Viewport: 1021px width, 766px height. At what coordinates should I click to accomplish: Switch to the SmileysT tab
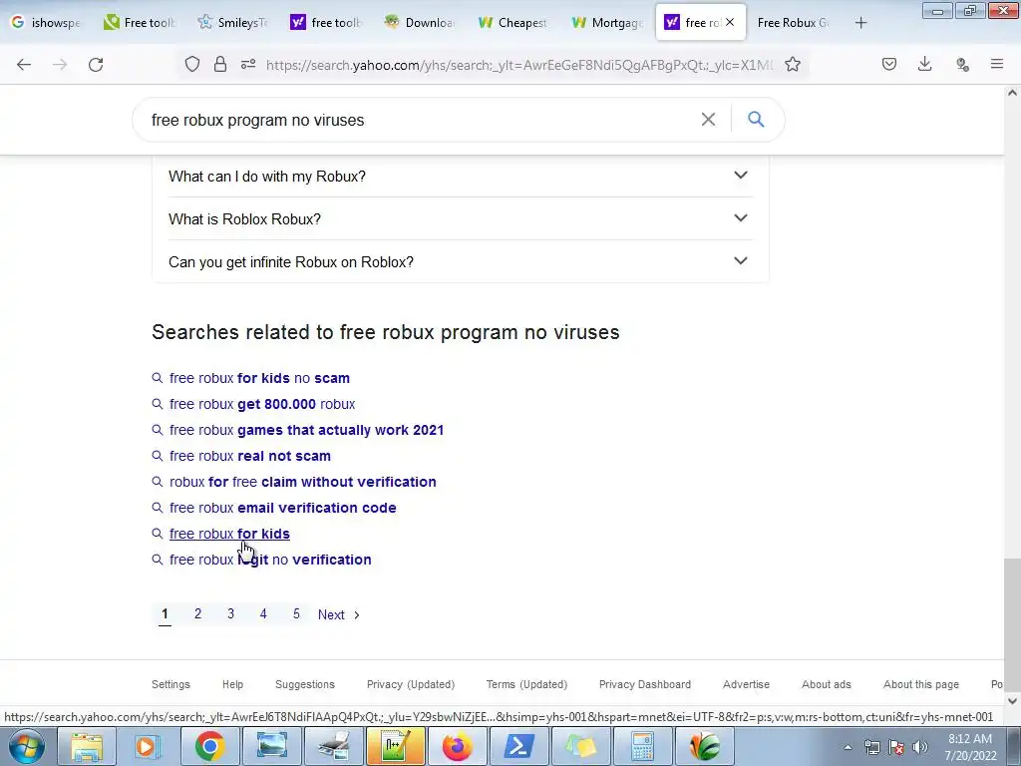coord(234,23)
